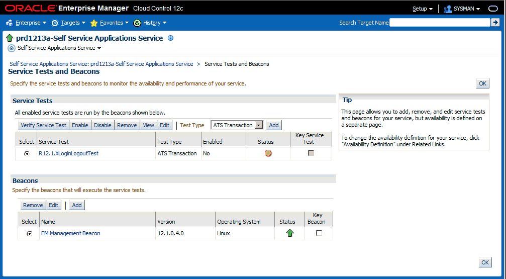Screen dimensions: 506x279
Task: Select the EM Management Beacon radio button
Action: tap(29, 233)
